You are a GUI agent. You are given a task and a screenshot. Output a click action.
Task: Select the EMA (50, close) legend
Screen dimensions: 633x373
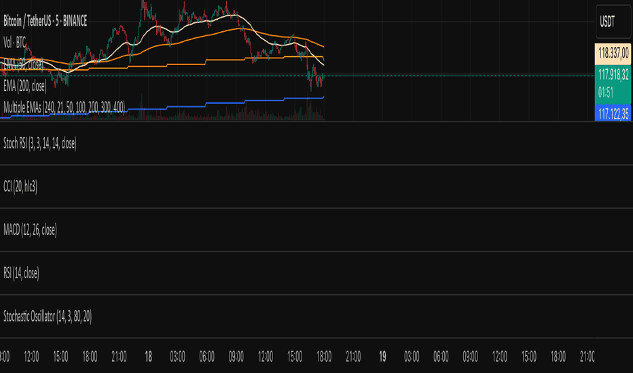[x=23, y=64]
